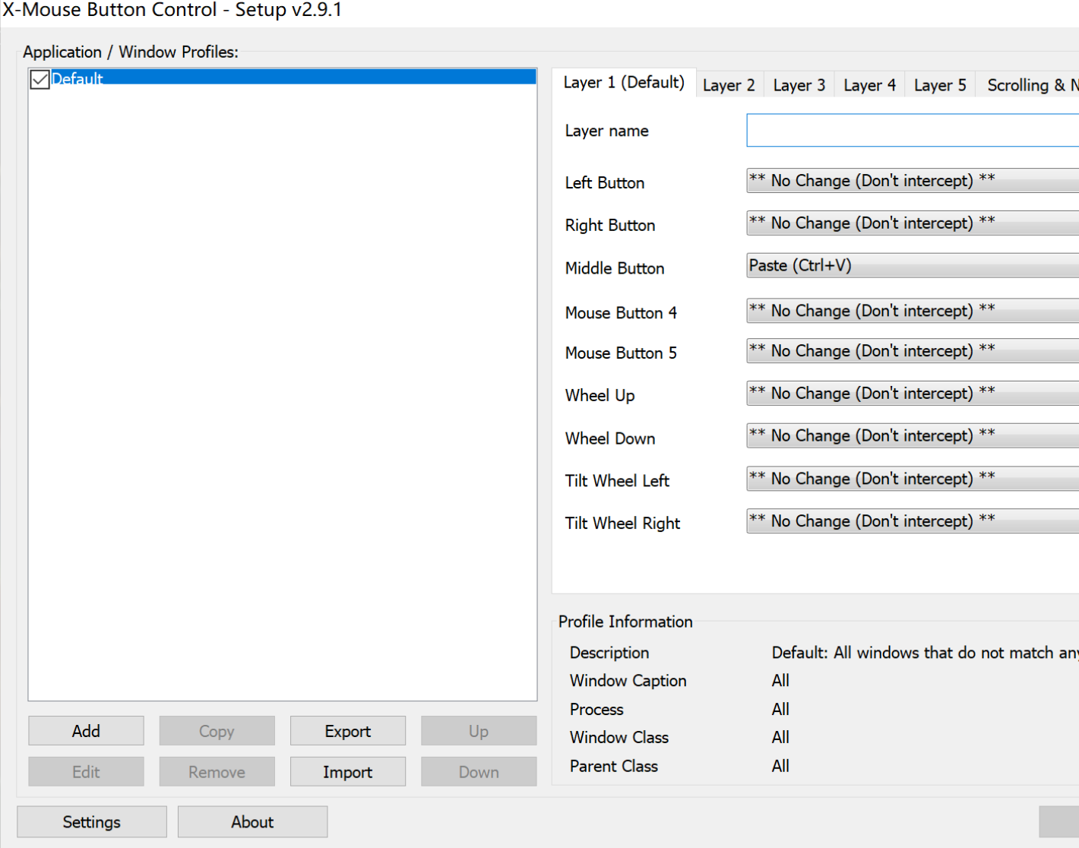
Task: Click the Up button
Action: coord(479,731)
